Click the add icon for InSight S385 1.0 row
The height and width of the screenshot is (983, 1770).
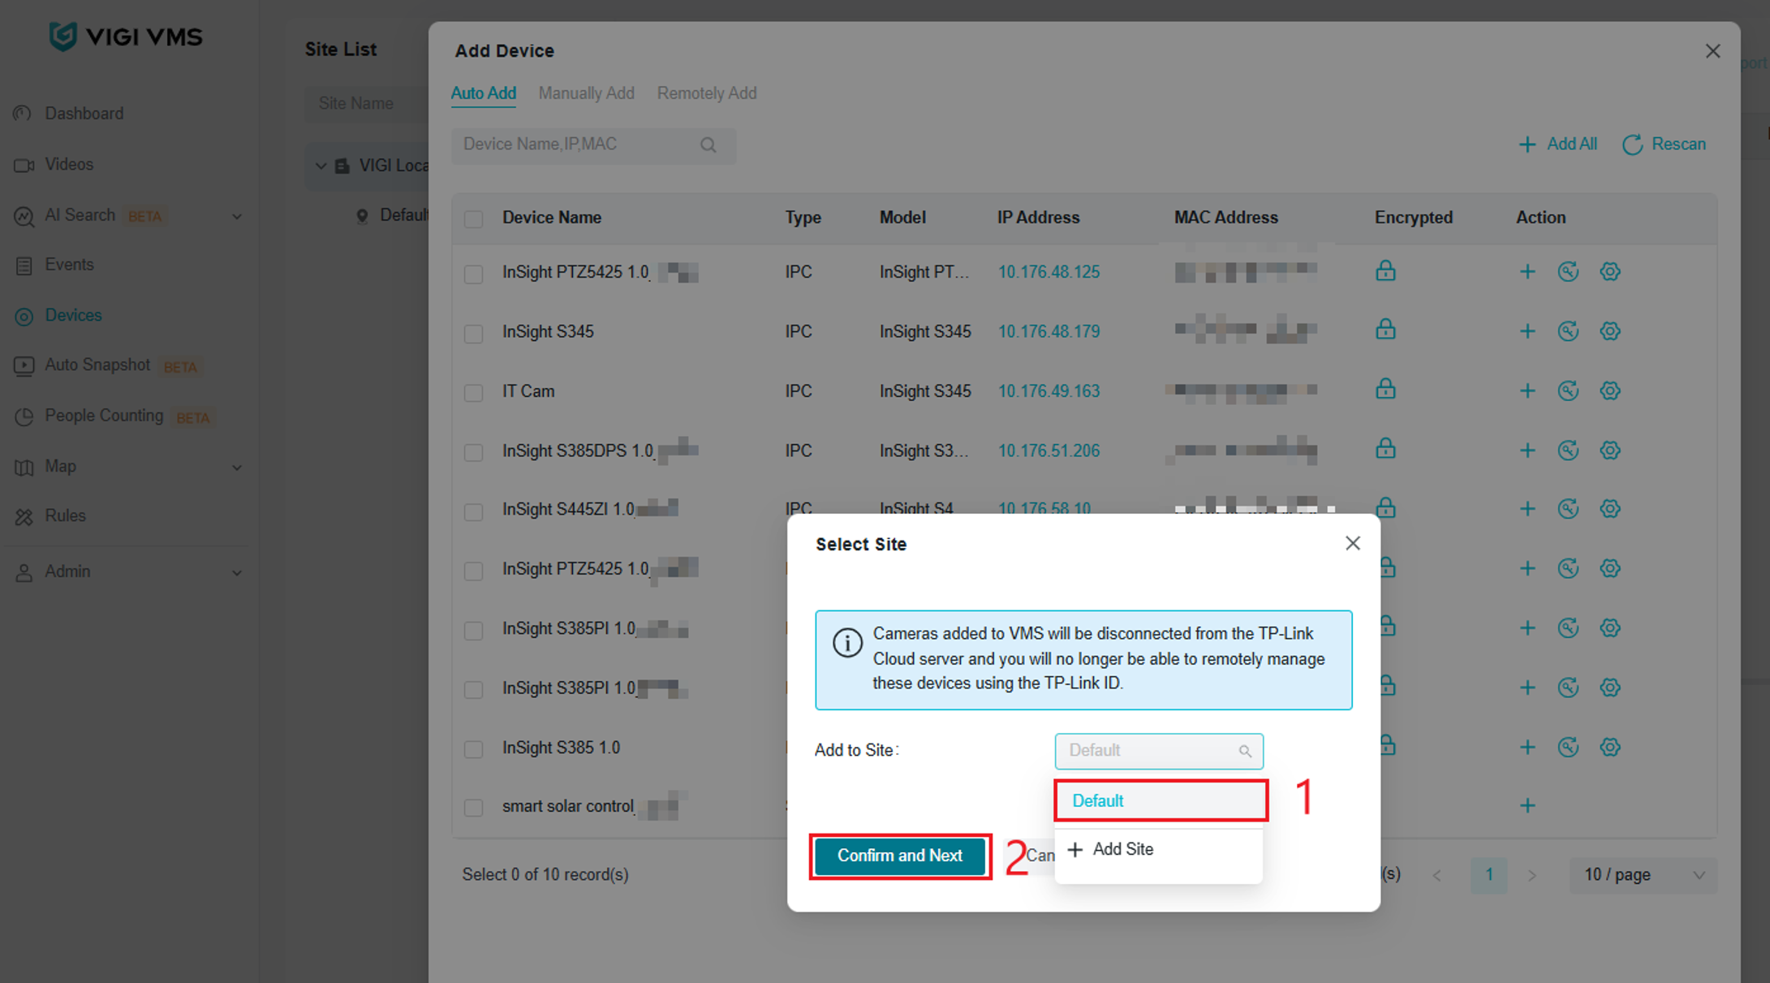point(1527,747)
